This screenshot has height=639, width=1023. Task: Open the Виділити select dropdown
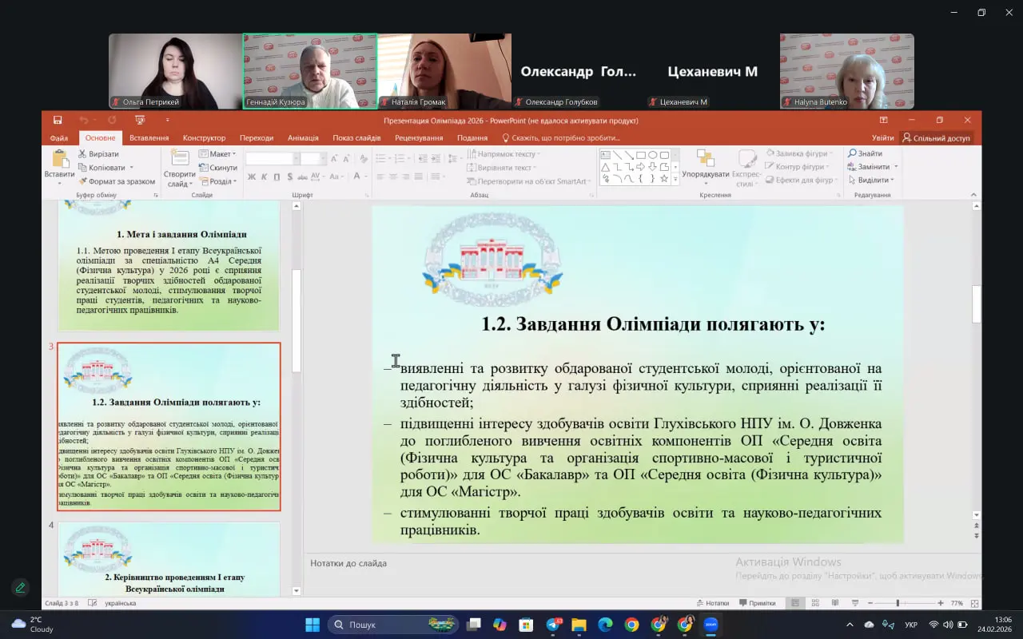[873, 181]
